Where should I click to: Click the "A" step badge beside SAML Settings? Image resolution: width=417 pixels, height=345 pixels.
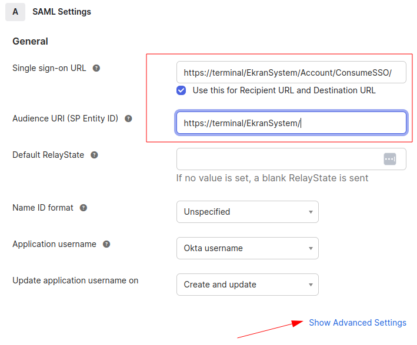[x=15, y=12]
